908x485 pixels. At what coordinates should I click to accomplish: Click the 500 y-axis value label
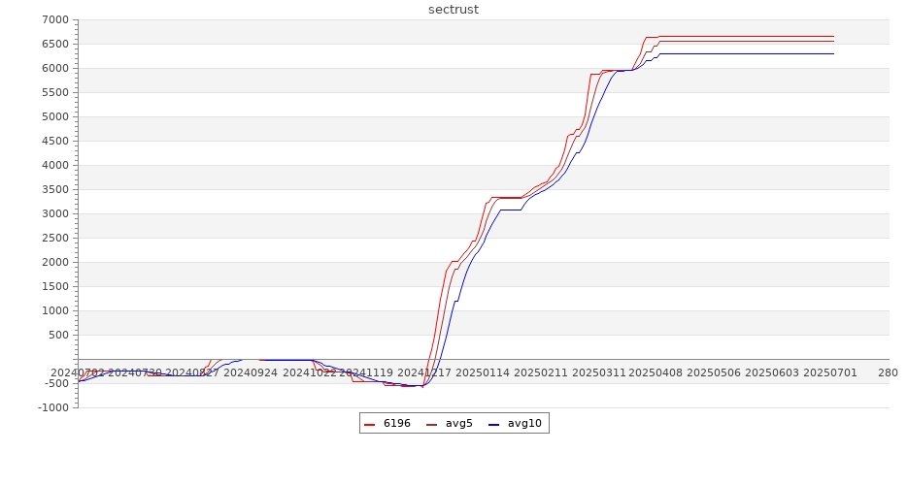tap(58, 336)
